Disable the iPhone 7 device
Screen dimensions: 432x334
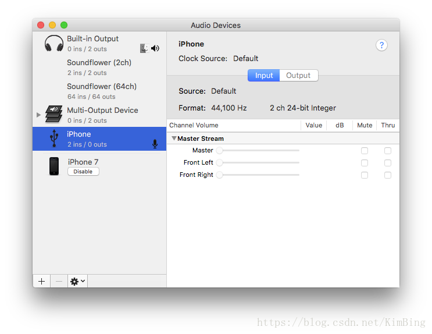pos(83,171)
